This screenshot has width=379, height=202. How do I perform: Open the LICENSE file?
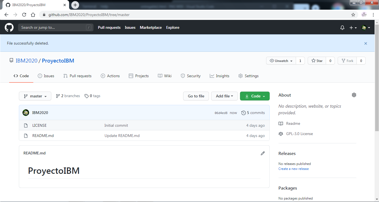[39, 125]
